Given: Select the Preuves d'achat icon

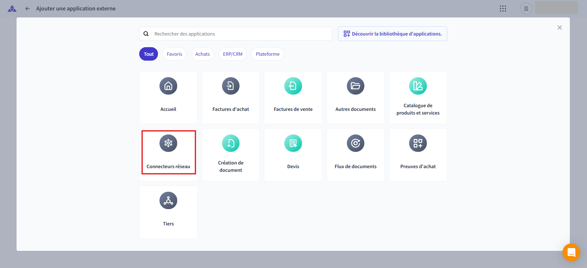Looking at the screenshot, I should (x=418, y=143).
